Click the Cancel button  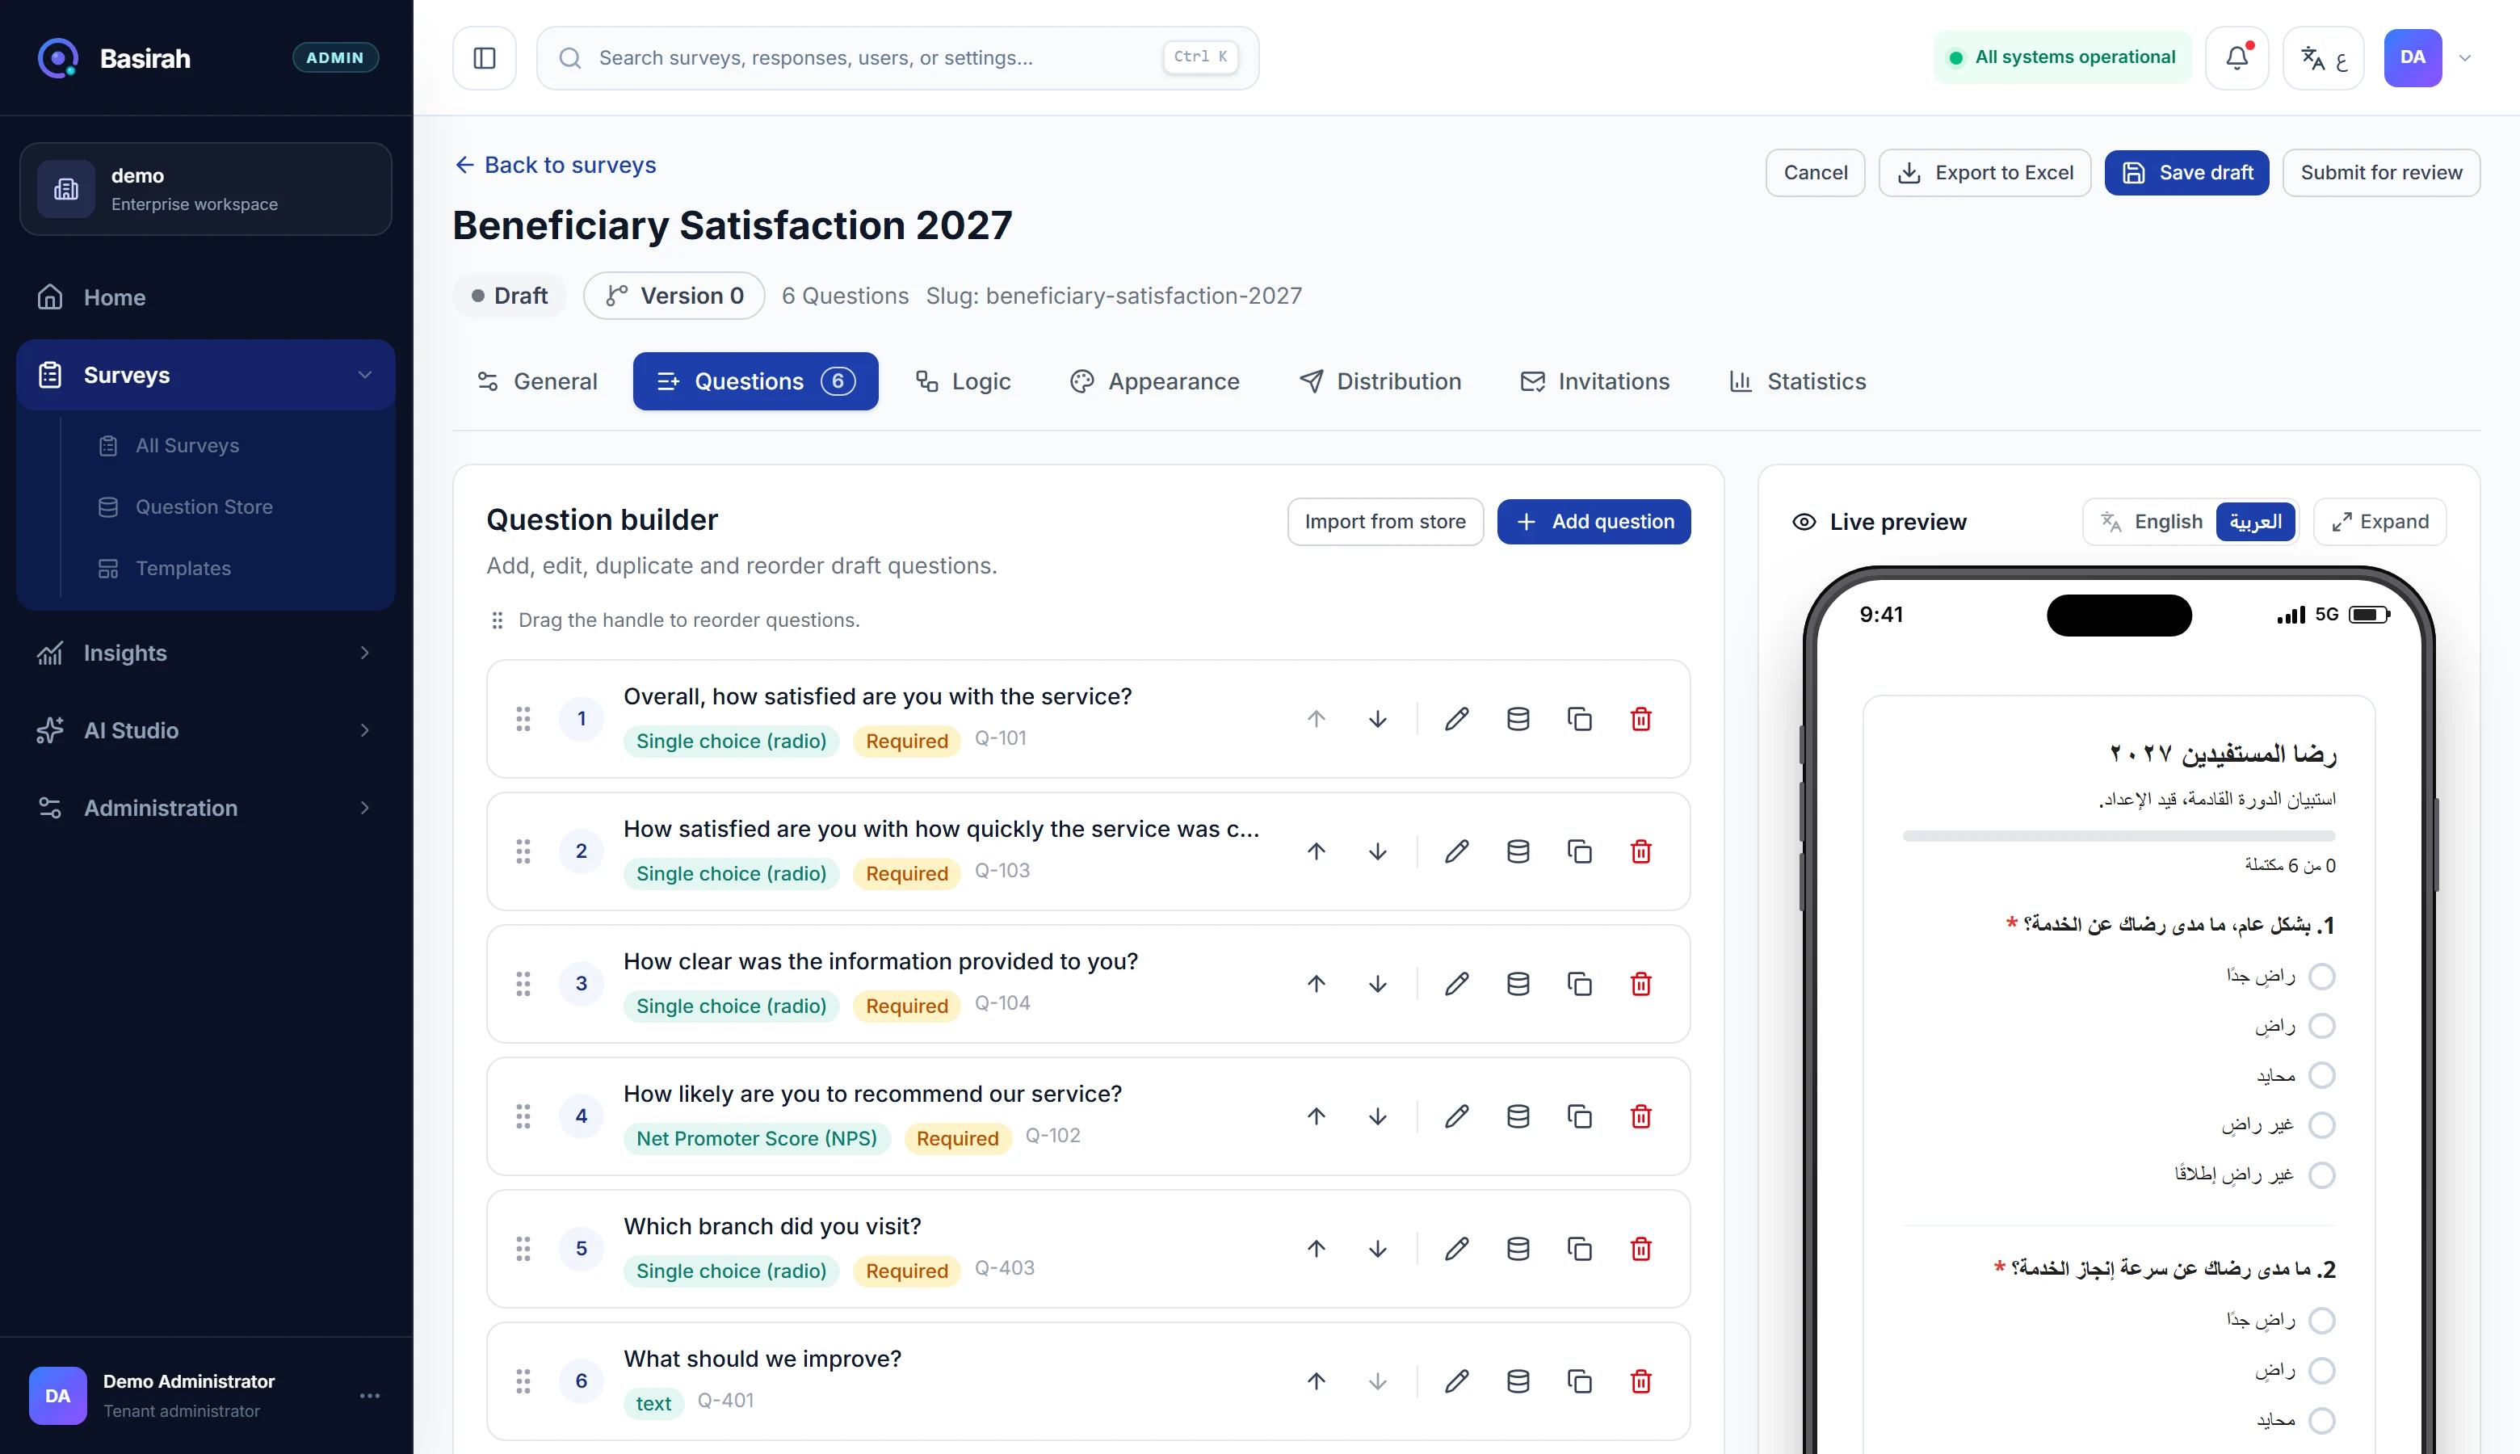point(1815,173)
